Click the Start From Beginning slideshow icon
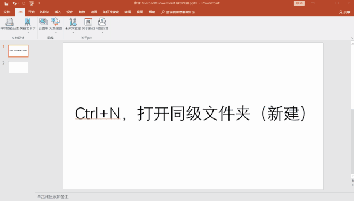 pos(32,3)
